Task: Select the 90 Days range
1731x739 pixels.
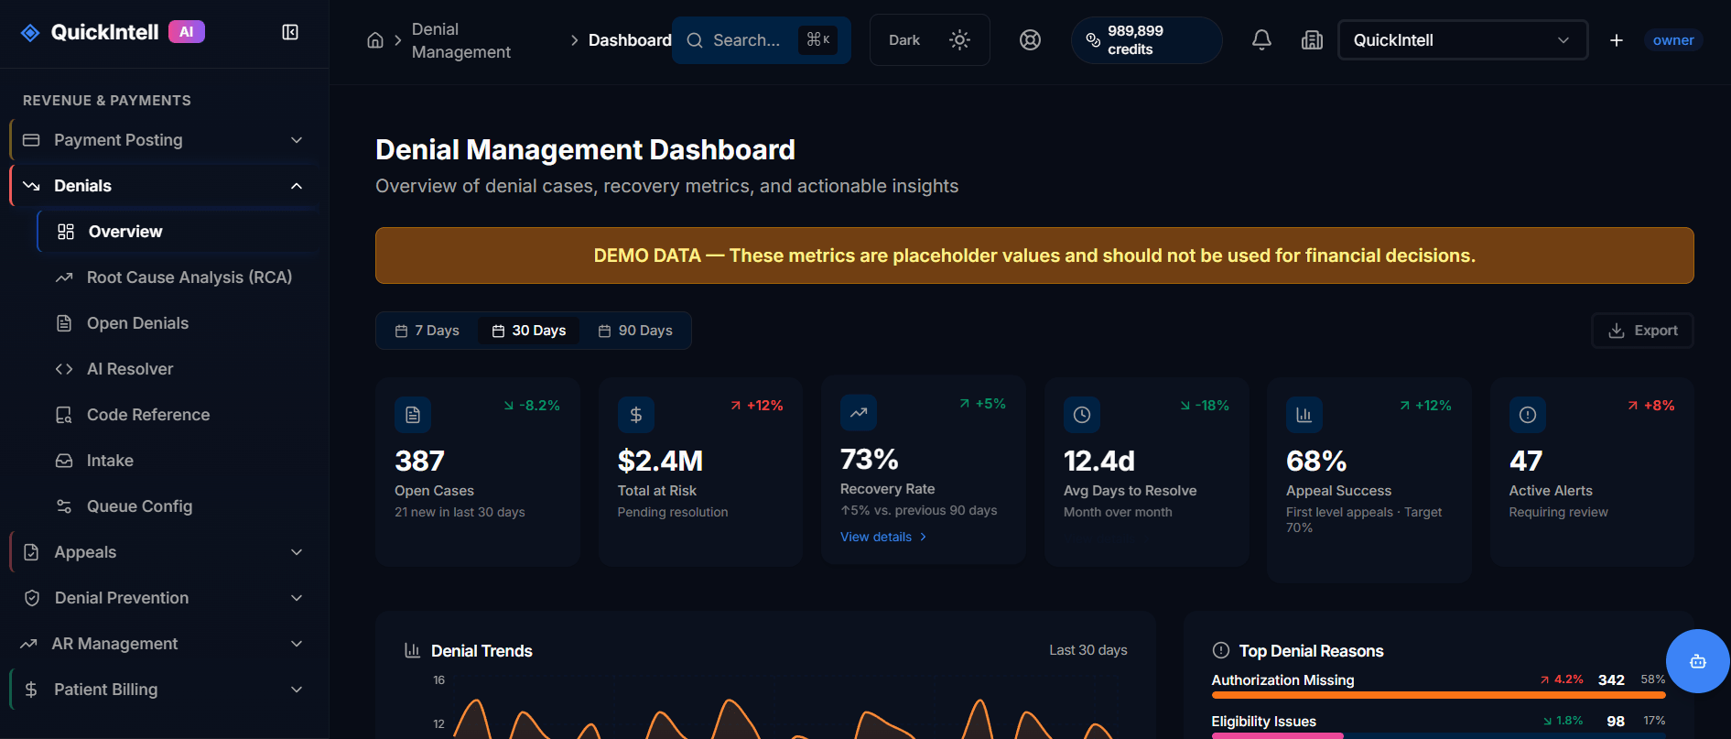Action: tap(635, 331)
